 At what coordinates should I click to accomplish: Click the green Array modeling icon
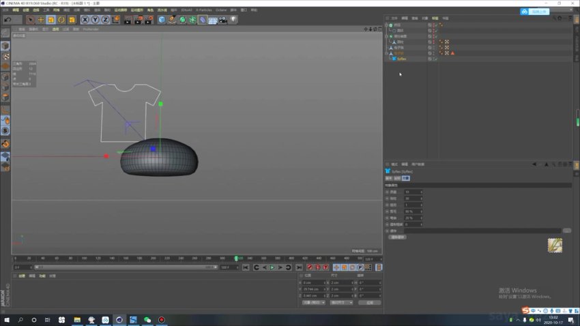pyautogui.click(x=192, y=20)
